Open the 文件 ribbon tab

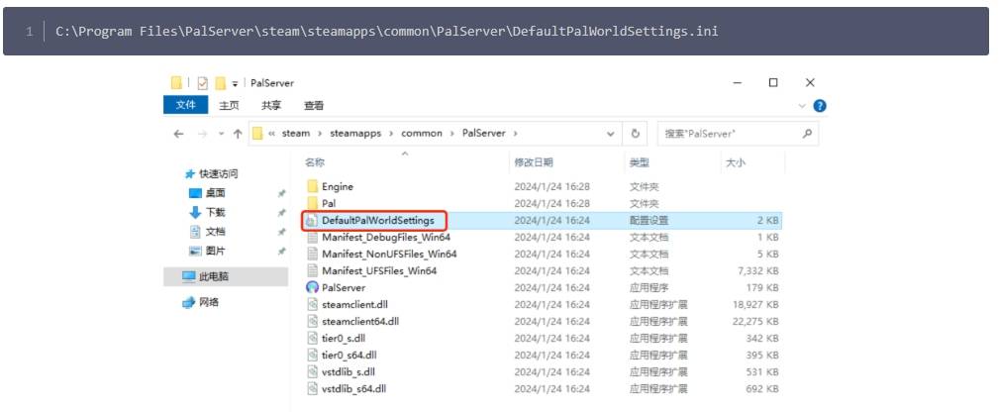tap(185, 105)
